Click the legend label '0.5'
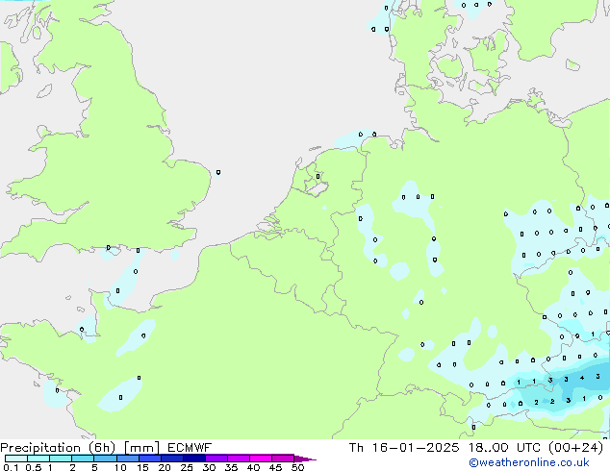This screenshot has height=471, width=610. (x=33, y=467)
